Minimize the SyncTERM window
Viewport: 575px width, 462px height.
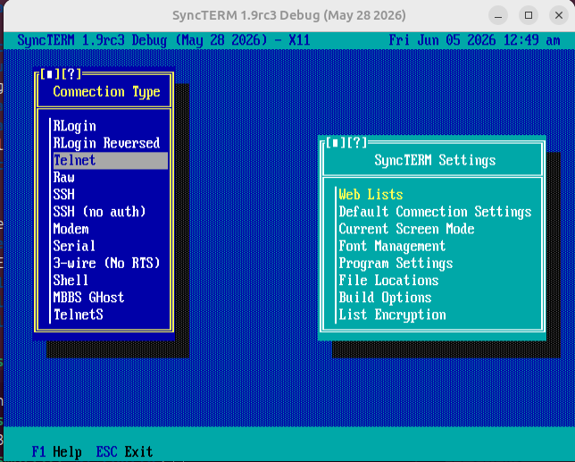498,15
